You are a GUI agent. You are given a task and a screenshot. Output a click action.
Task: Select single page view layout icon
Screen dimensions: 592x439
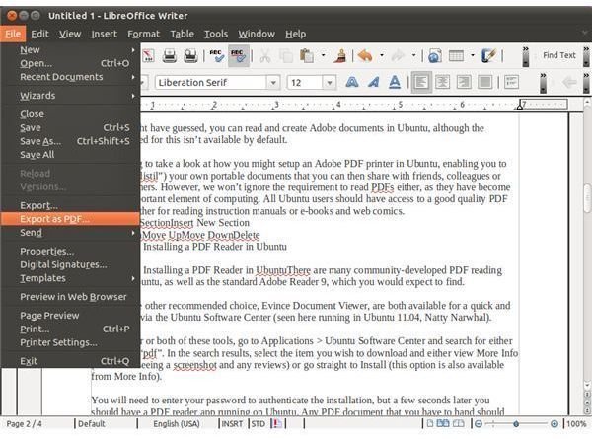pos(430,423)
